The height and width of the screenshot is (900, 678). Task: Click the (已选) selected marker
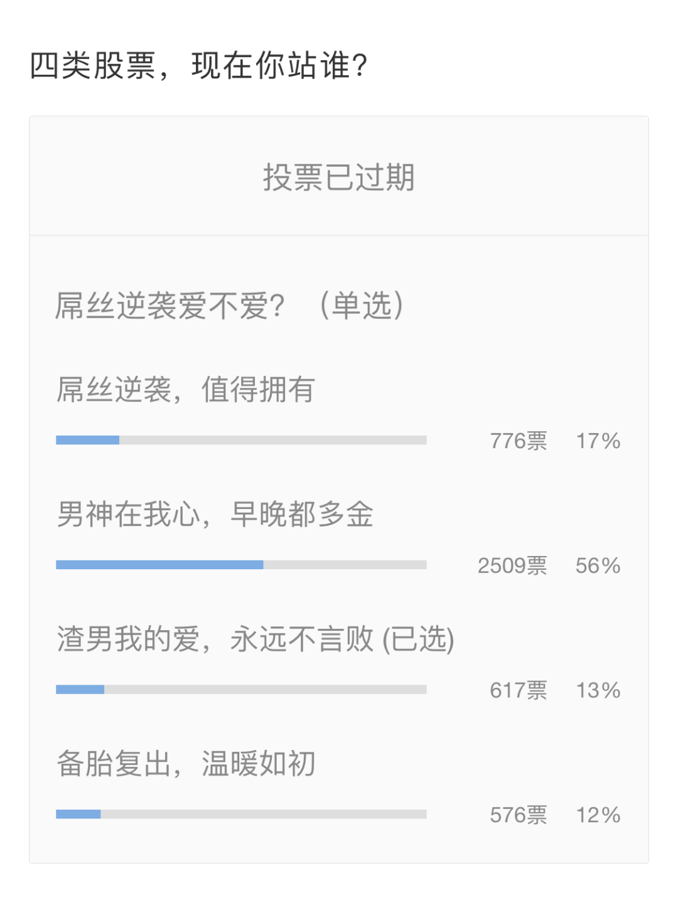coord(418,640)
